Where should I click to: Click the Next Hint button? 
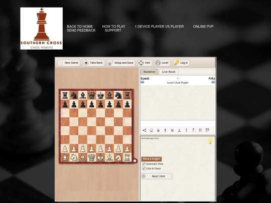[x=157, y=176]
